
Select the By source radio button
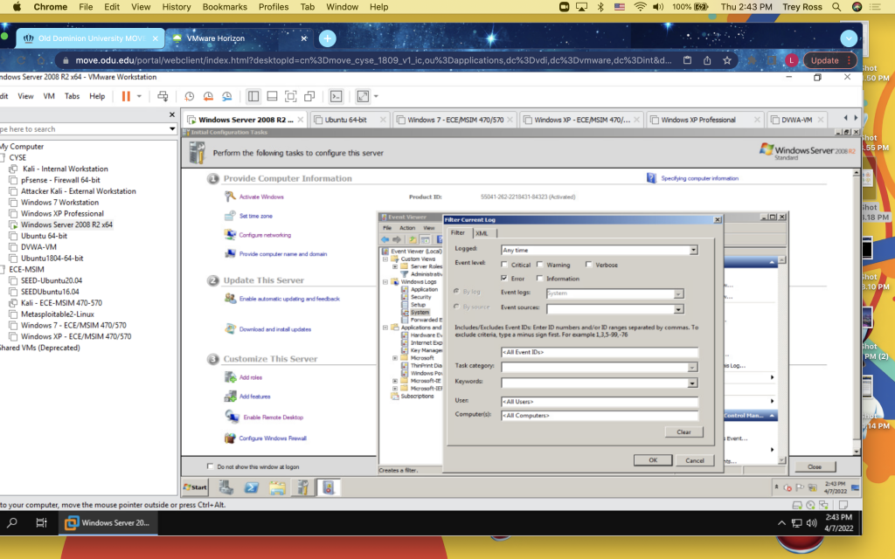456,307
